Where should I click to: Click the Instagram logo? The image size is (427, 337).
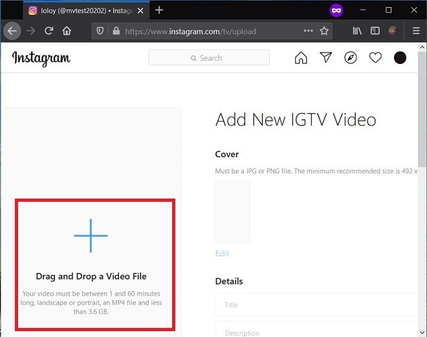41,58
